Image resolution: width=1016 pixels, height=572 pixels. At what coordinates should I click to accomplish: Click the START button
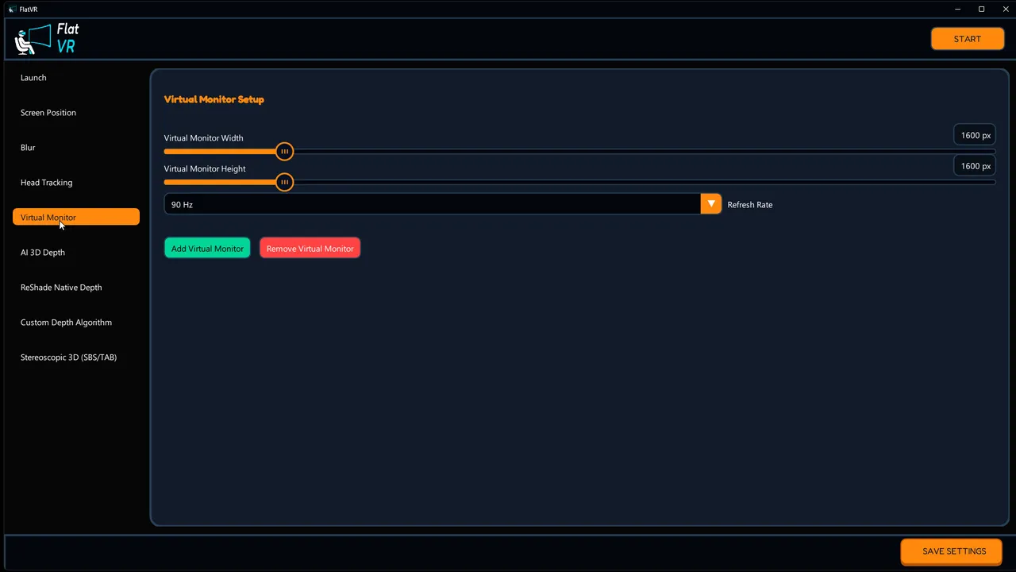pos(968,39)
